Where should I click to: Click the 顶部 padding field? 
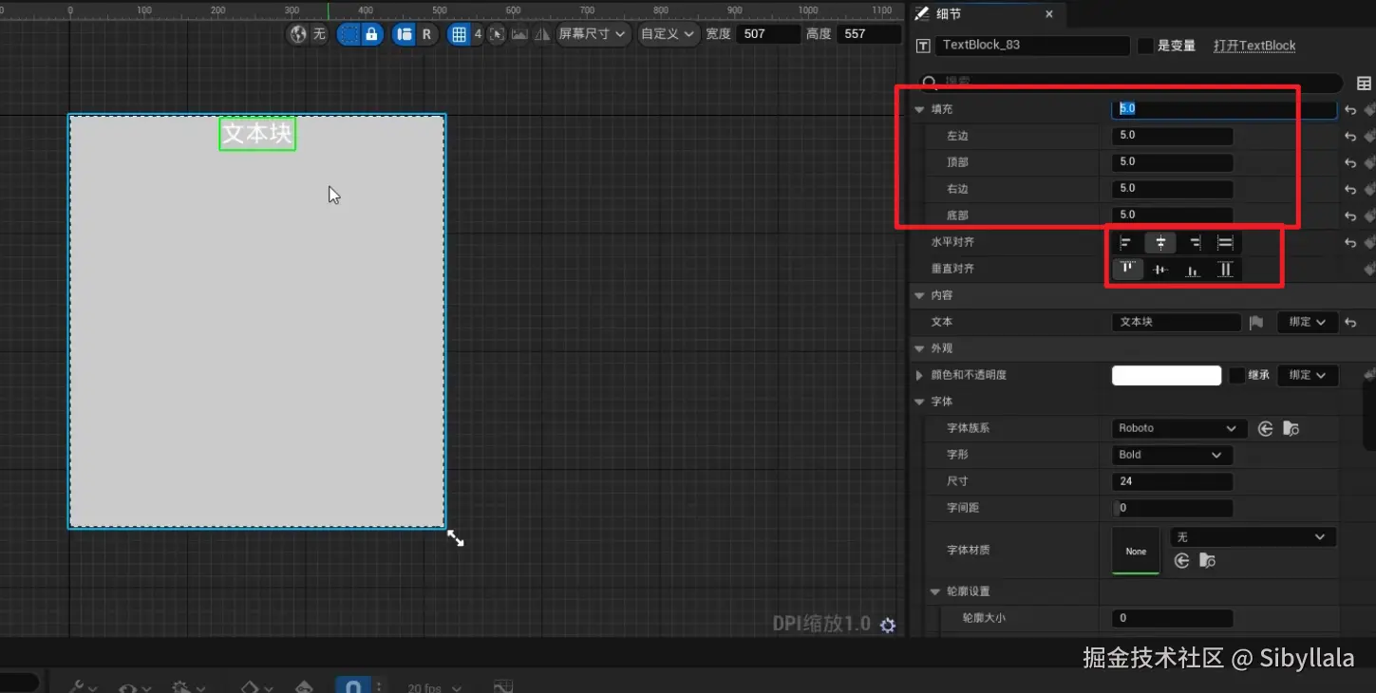1172,162
